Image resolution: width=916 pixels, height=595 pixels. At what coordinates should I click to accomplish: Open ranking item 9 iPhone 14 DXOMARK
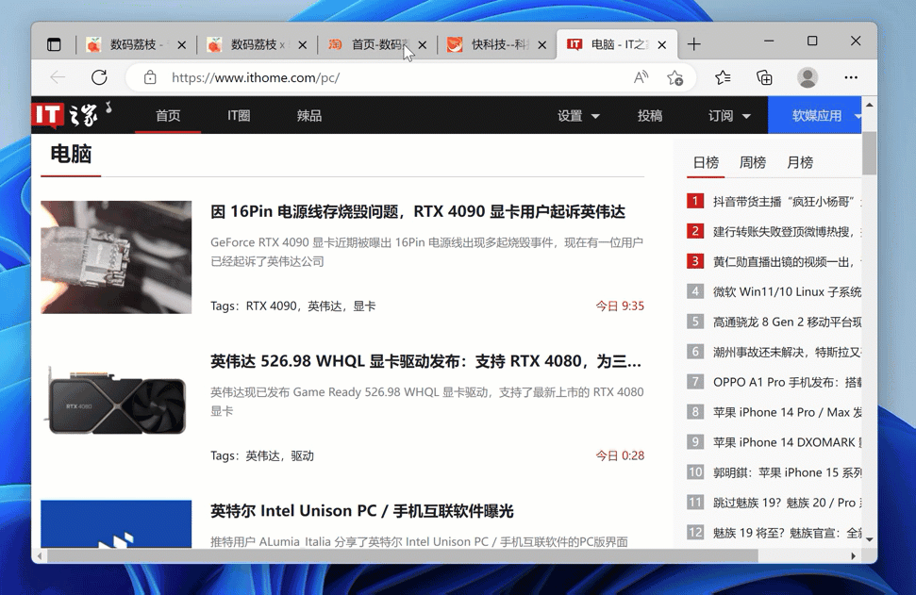[787, 442]
